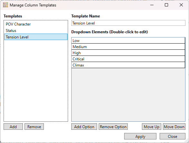Select Tension Level template
This screenshot has height=143, width=189.
click(36, 37)
